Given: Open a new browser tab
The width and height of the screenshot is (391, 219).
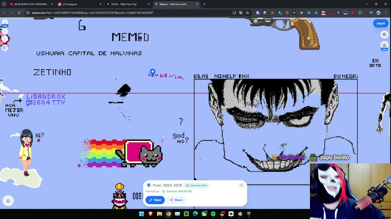Looking at the screenshot, I should pyautogui.click(x=204, y=4).
